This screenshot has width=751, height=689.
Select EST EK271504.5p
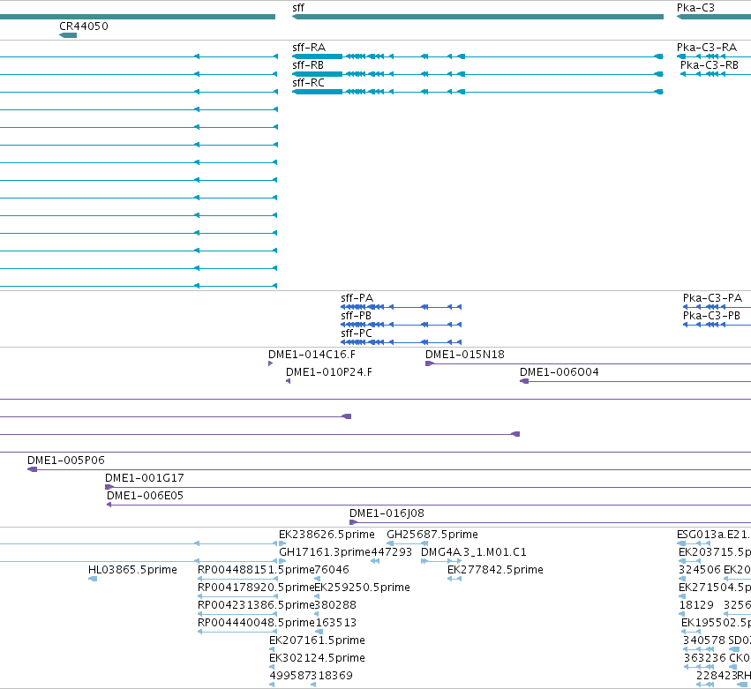coord(682,596)
